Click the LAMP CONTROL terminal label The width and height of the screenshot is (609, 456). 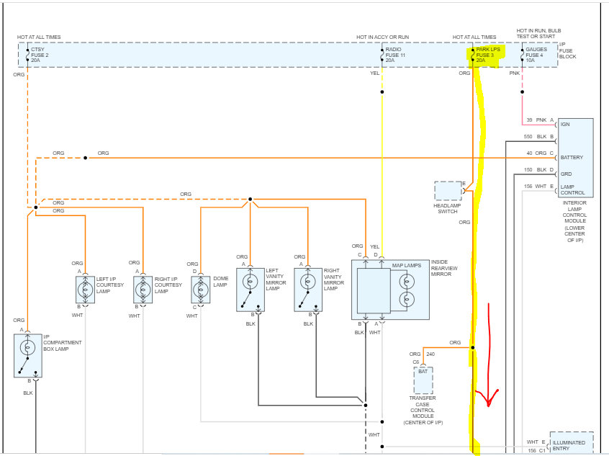[572, 189]
